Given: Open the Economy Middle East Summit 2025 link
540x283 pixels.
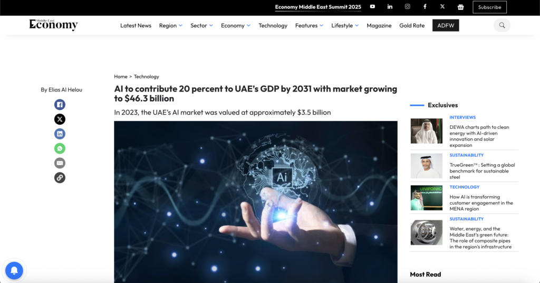Looking at the screenshot, I should [318, 7].
